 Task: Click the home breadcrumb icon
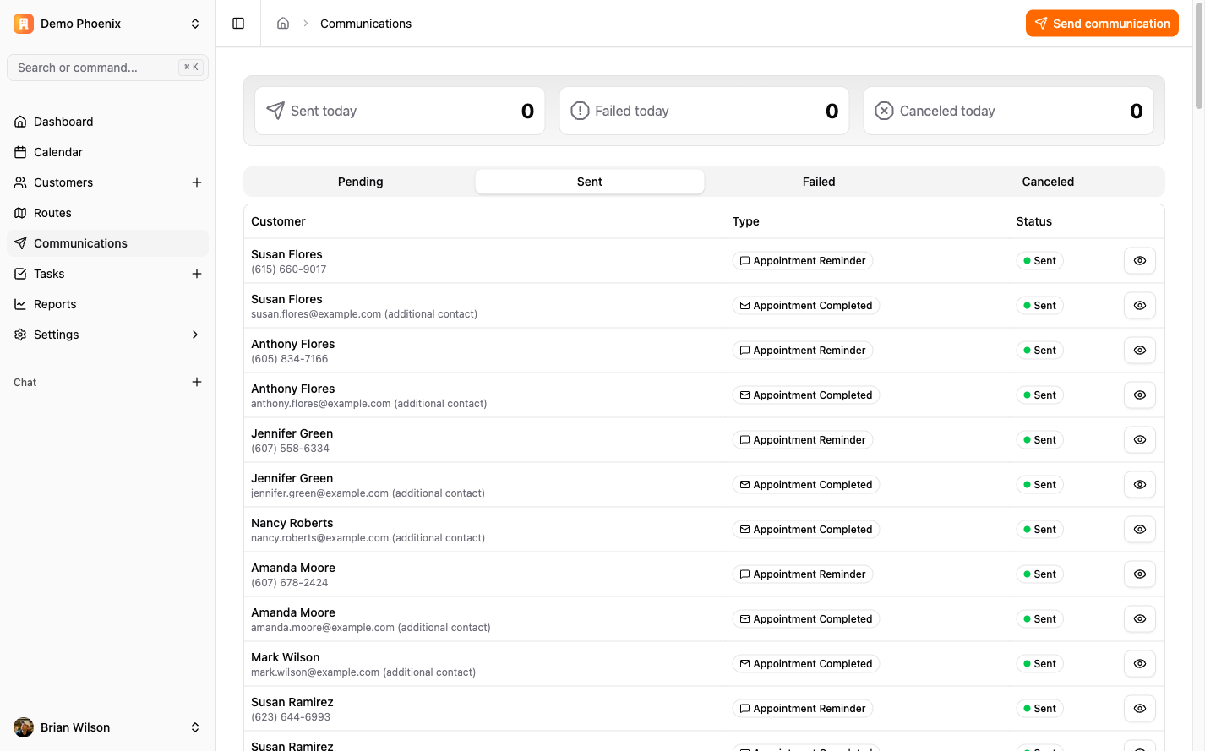click(x=283, y=24)
